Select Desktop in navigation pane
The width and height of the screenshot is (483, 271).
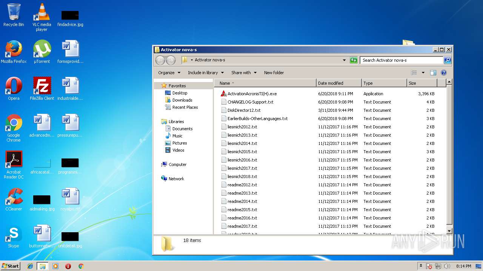[x=180, y=93]
